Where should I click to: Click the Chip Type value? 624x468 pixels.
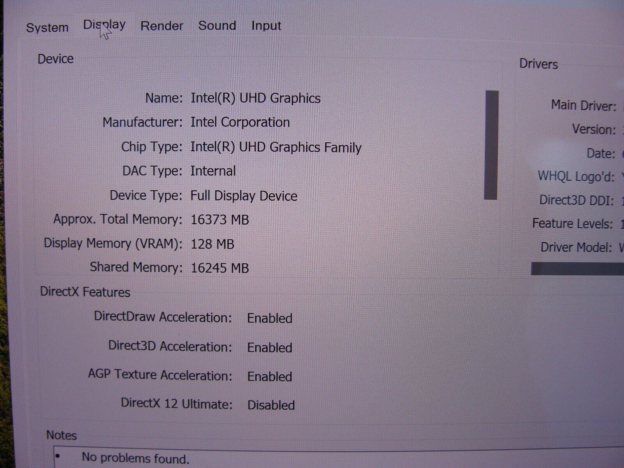tap(276, 147)
